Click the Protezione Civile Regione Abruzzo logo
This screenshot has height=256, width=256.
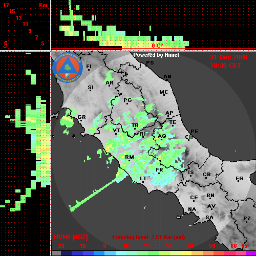tap(68, 68)
